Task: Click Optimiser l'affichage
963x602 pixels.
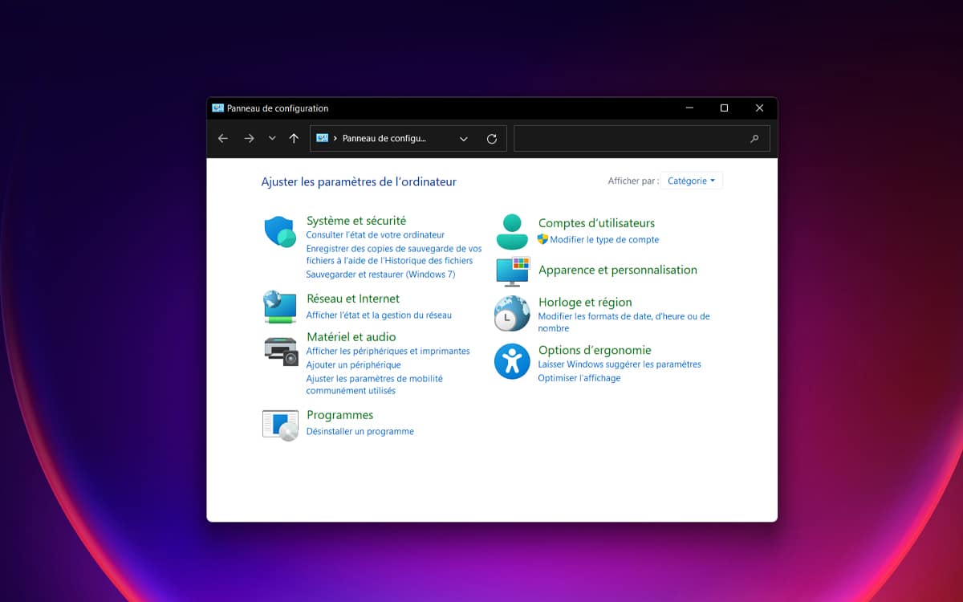Action: pos(579,377)
